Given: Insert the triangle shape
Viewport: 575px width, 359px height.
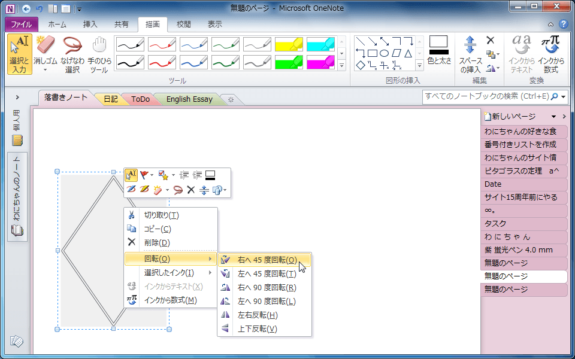Looking at the screenshot, I should click(x=408, y=53).
